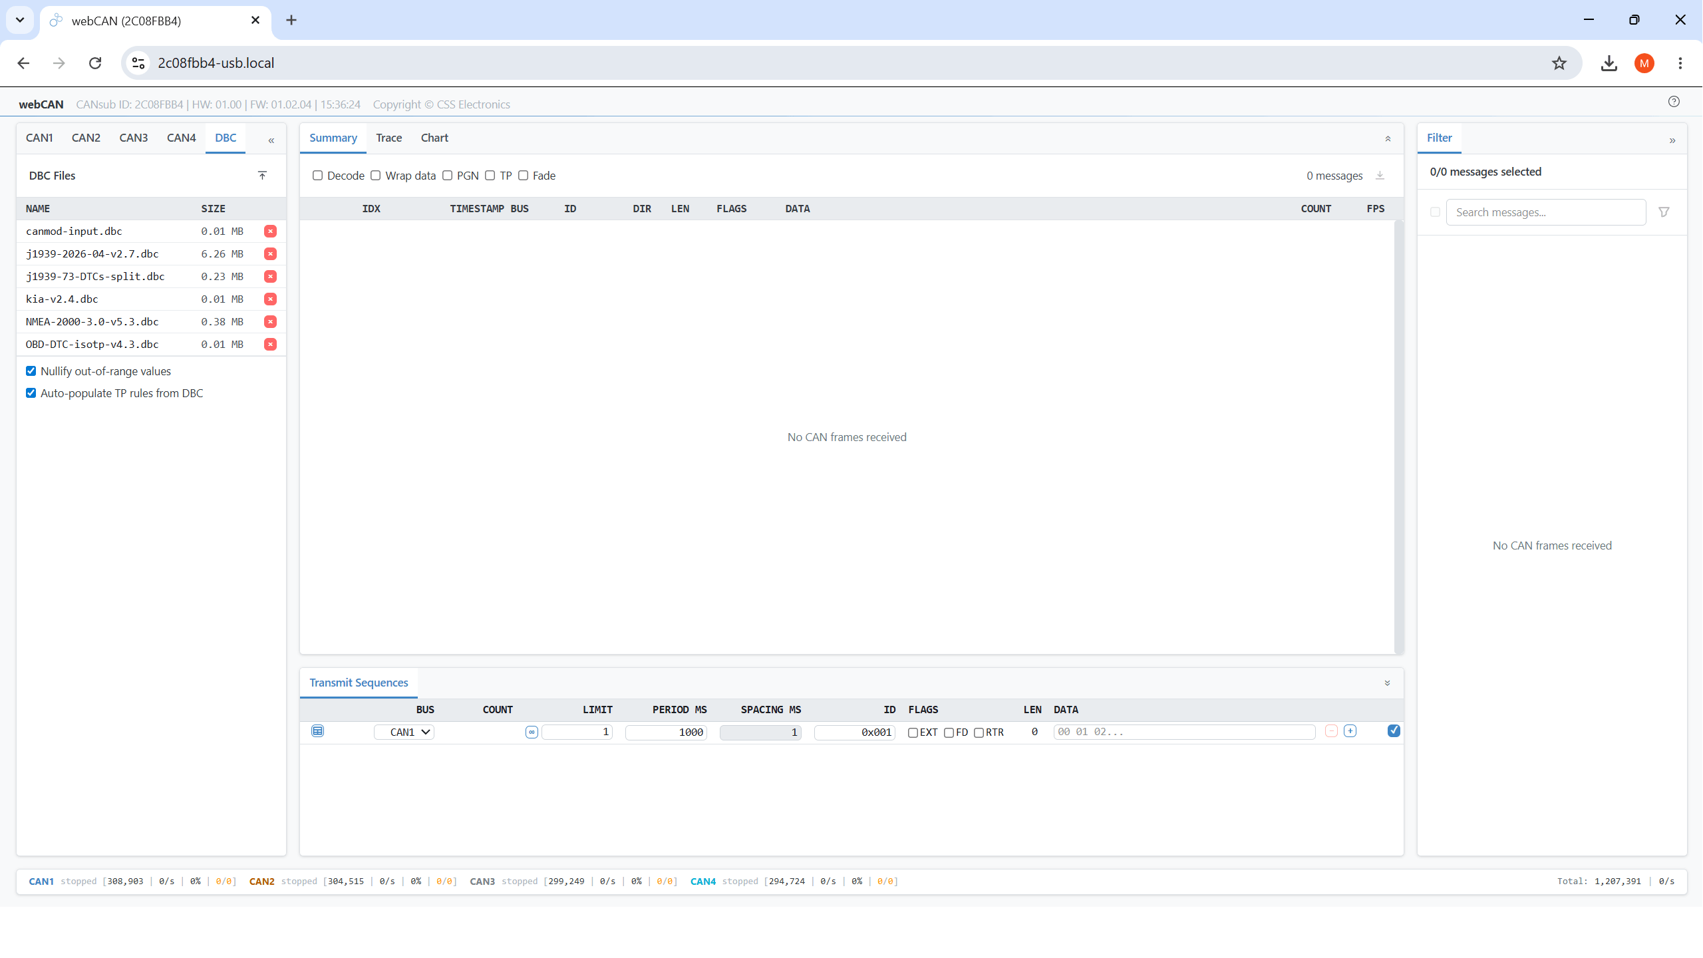
Task: Click CAN1 status in bottom bar
Action: coord(132,881)
